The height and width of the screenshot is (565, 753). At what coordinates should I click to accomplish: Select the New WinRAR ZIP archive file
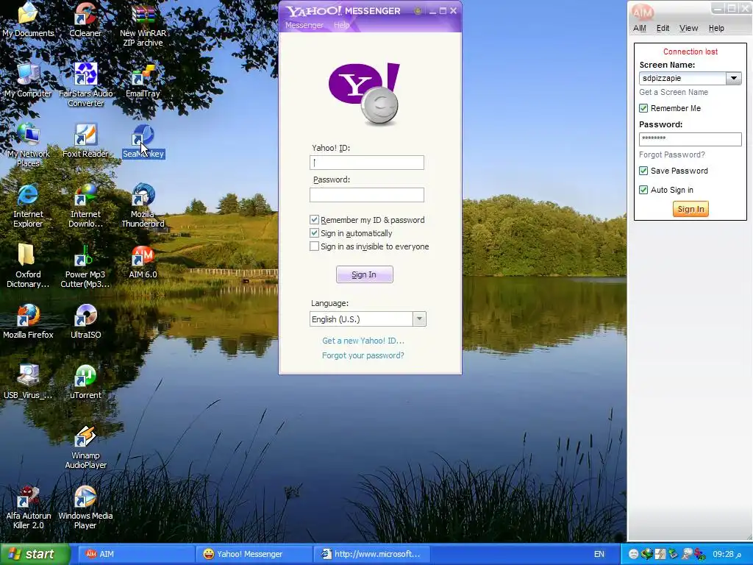143,24
